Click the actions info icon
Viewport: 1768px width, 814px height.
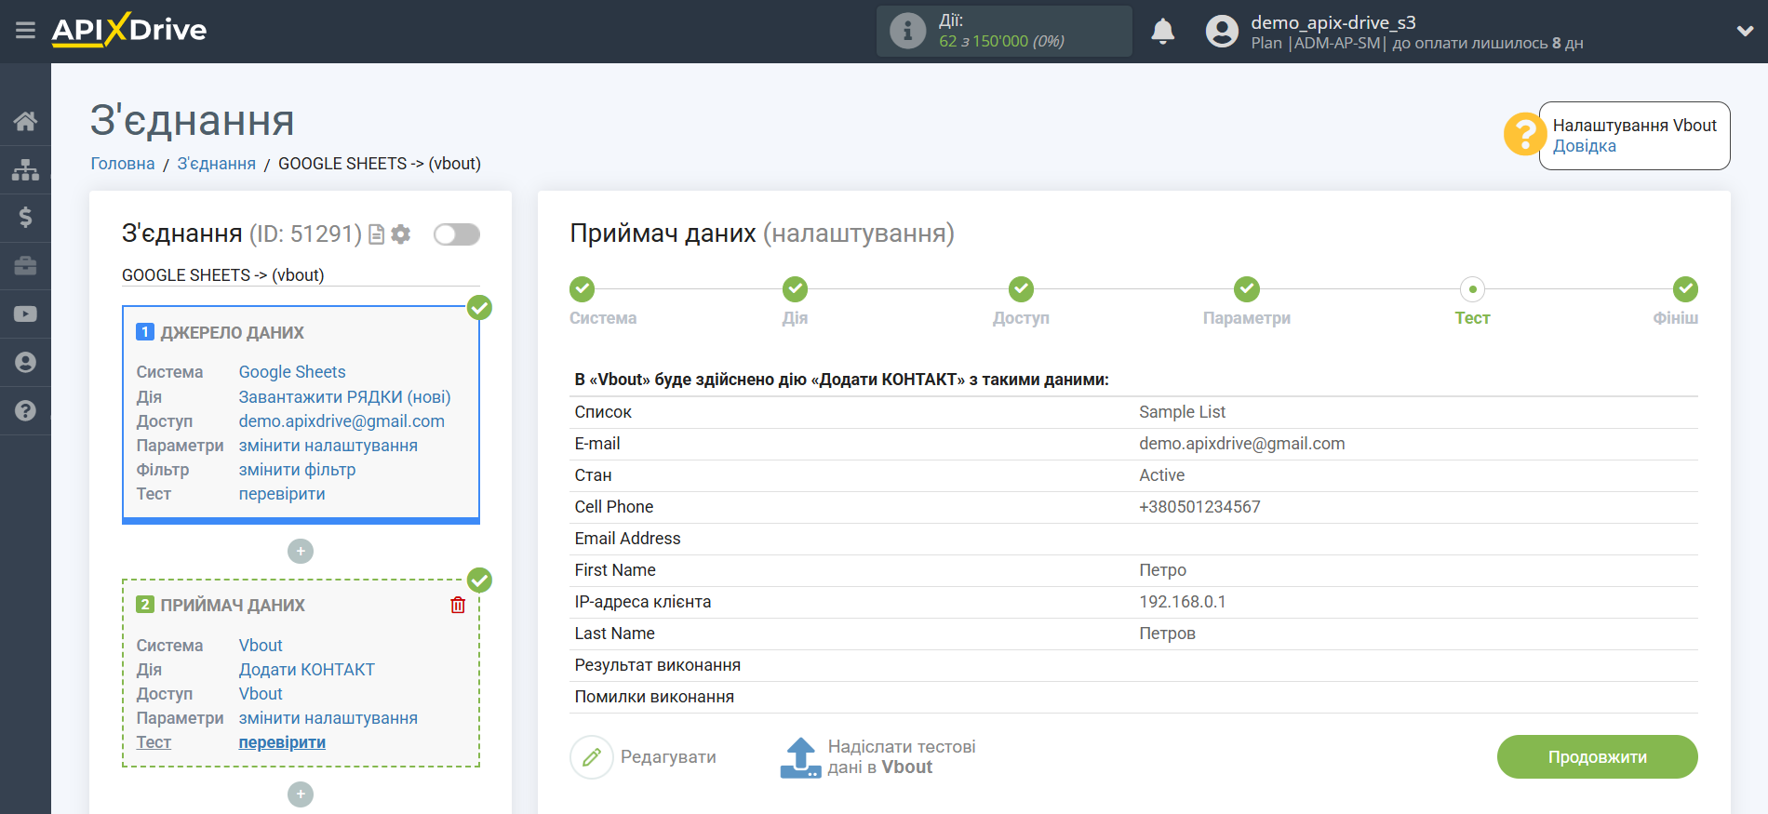pyautogui.click(x=907, y=32)
